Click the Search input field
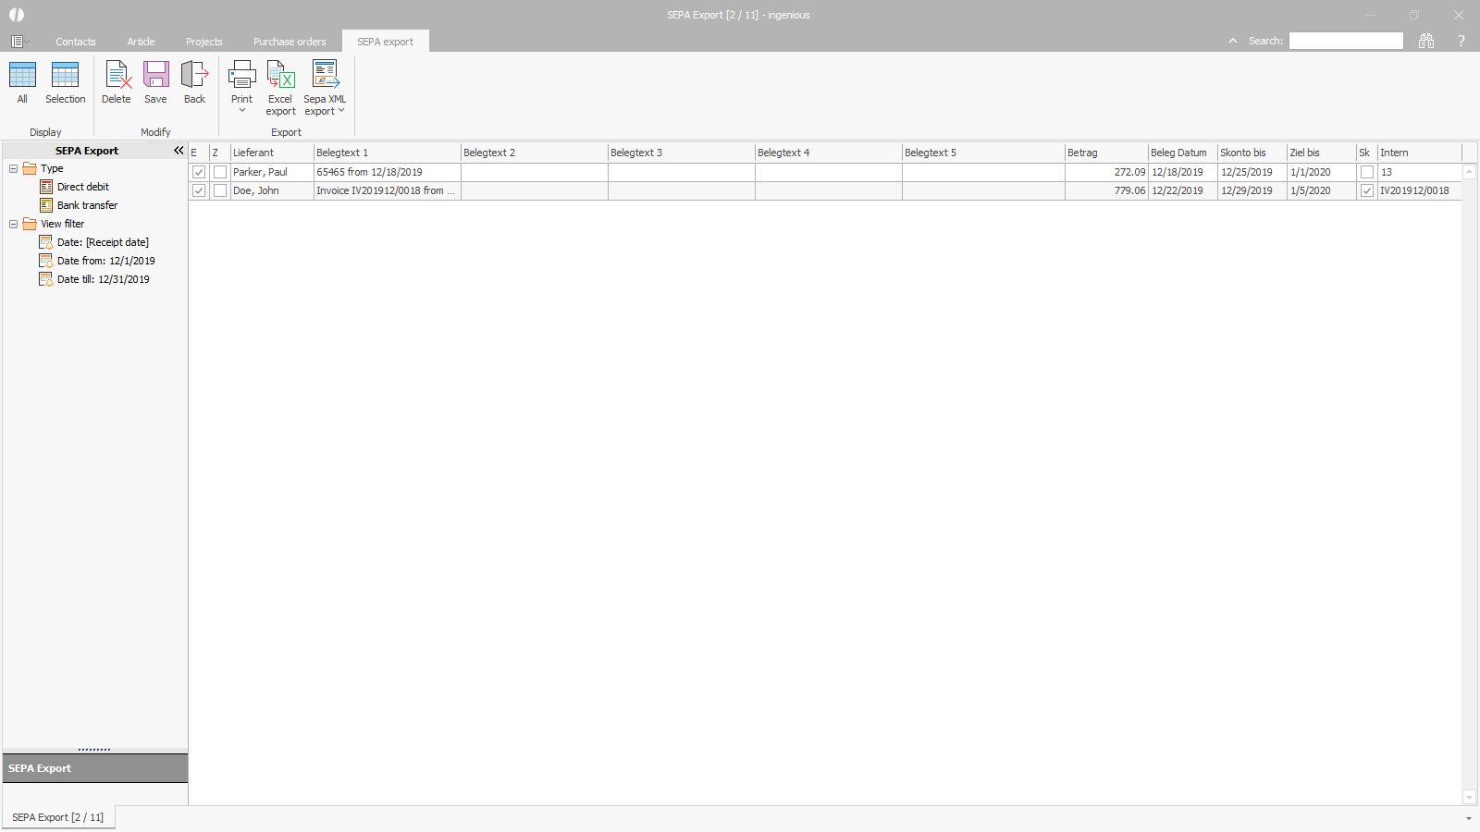The image size is (1480, 832). pos(1346,41)
